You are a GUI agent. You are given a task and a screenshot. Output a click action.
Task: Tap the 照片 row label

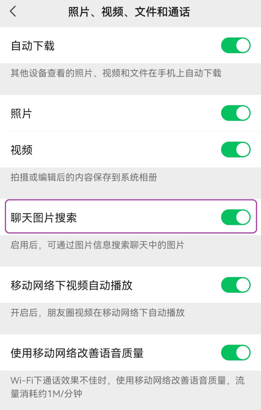21,114
